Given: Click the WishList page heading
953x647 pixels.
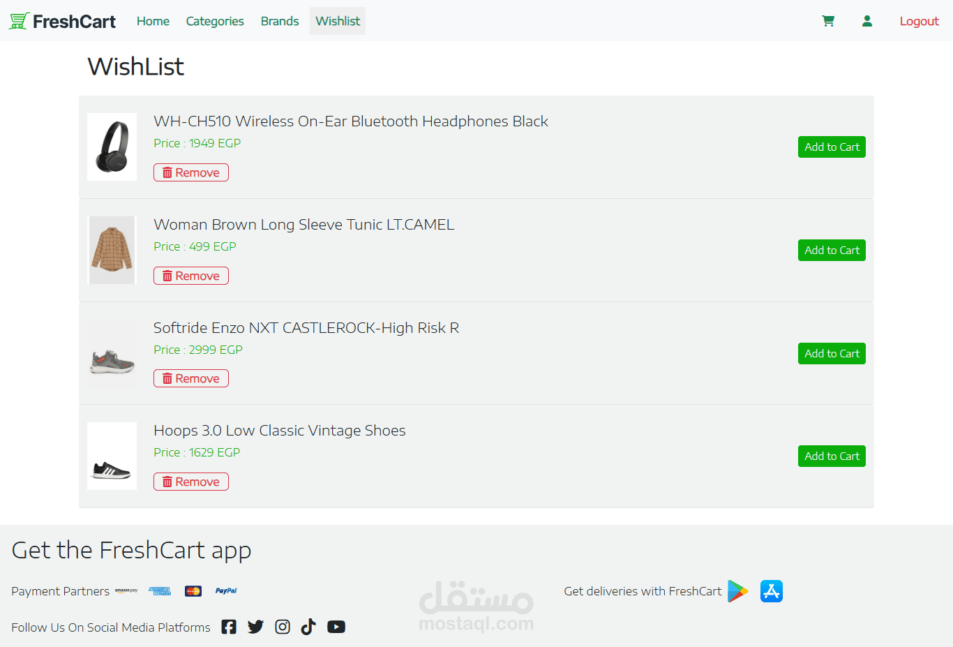Looking at the screenshot, I should 136,66.
